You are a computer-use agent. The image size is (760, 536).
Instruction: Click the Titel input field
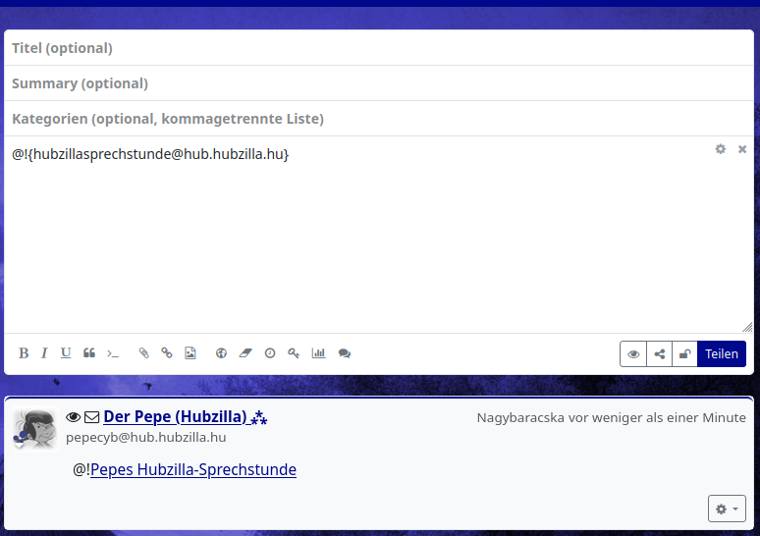(378, 48)
